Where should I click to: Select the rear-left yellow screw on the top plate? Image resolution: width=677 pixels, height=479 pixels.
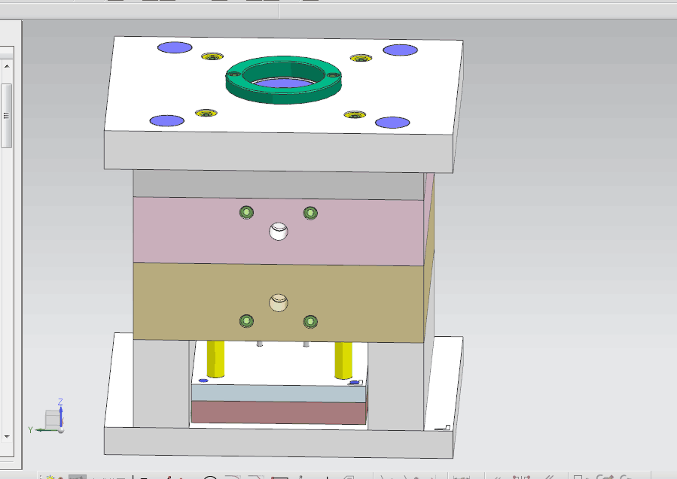pos(212,56)
